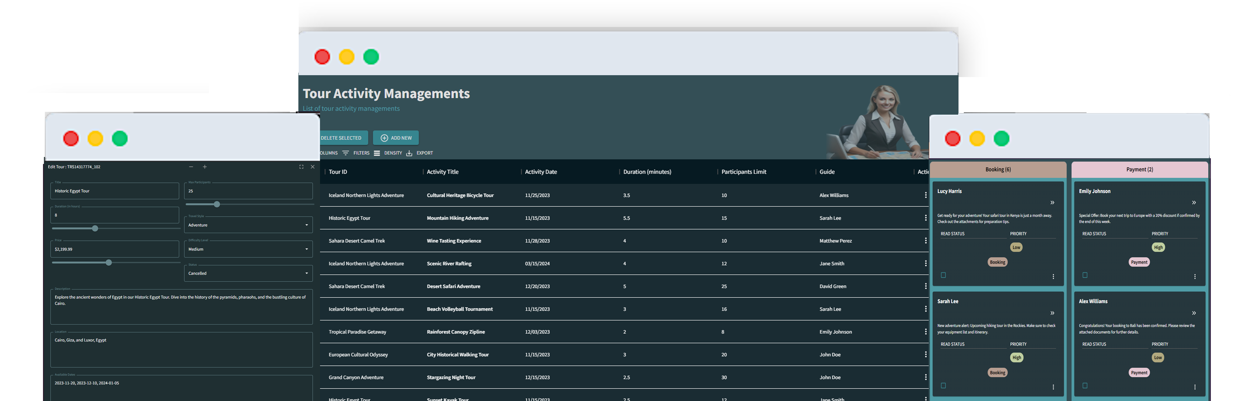1255x401 pixels.
Task: Mark Sarah Lee's notification checkbox
Action: pyautogui.click(x=943, y=385)
